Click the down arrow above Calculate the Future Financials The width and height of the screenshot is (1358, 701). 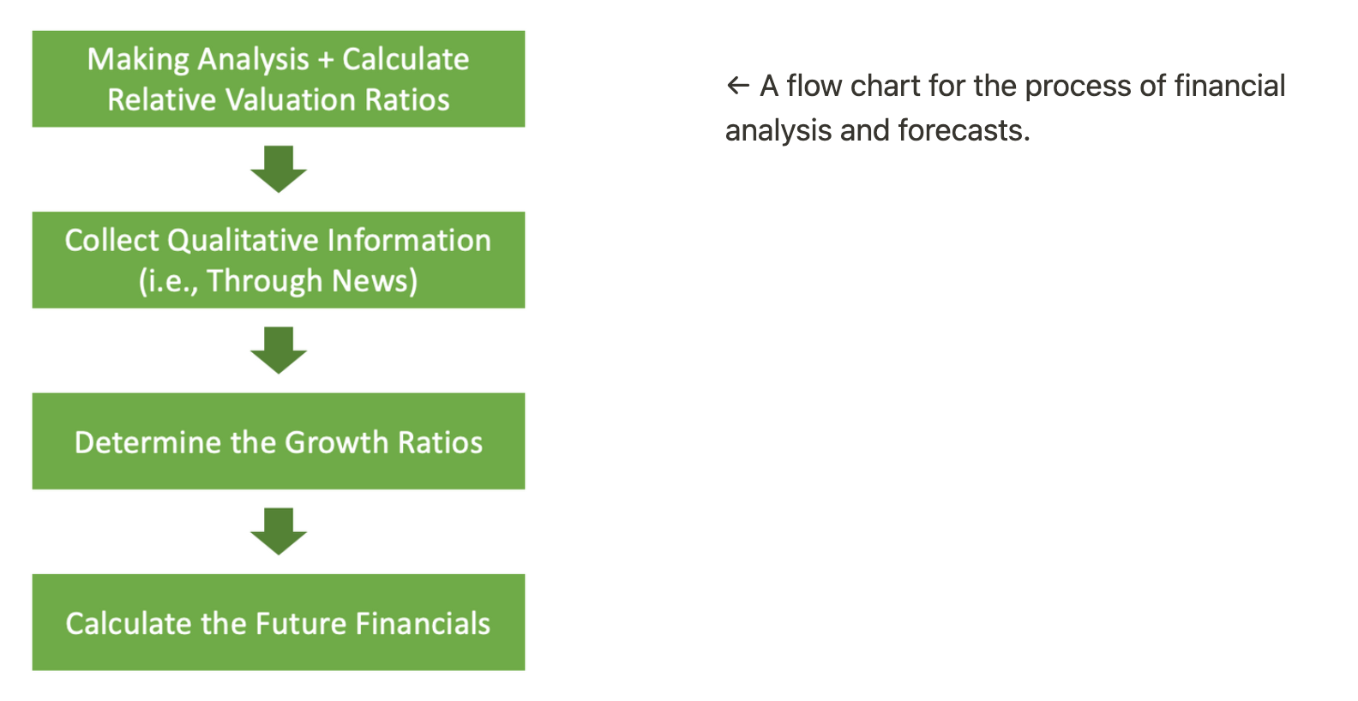pos(279,531)
